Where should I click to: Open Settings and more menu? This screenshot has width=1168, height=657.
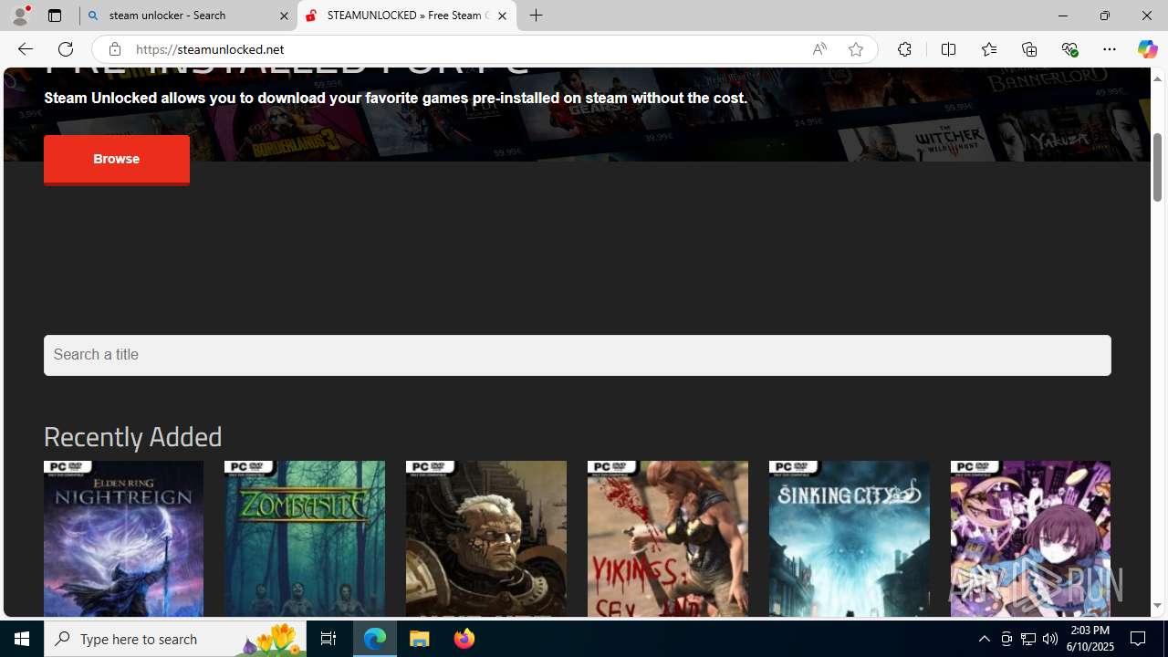(x=1110, y=49)
